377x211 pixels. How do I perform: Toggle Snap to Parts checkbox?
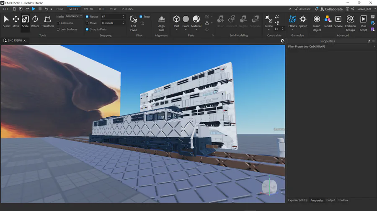[87, 29]
